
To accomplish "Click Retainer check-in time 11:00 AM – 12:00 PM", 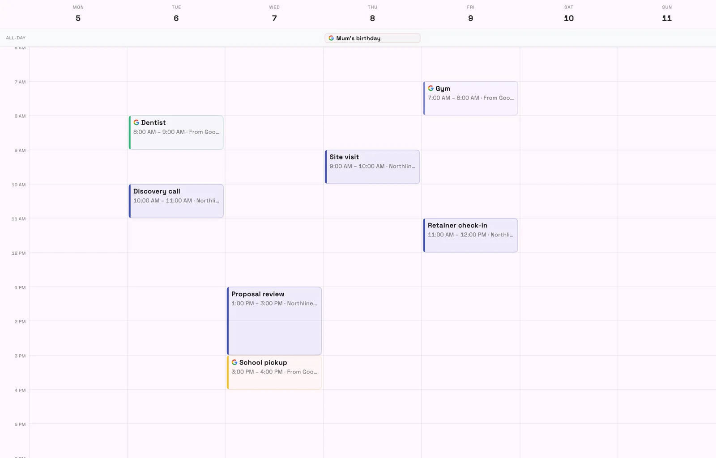I will click(457, 235).
